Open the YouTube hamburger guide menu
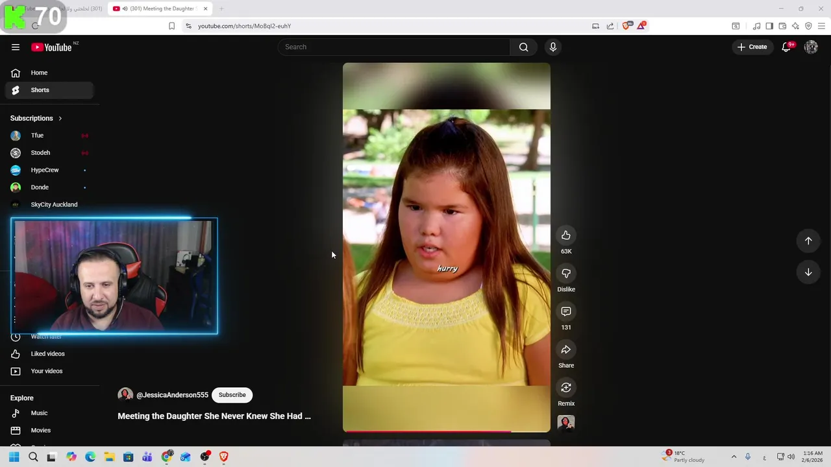 point(16,47)
